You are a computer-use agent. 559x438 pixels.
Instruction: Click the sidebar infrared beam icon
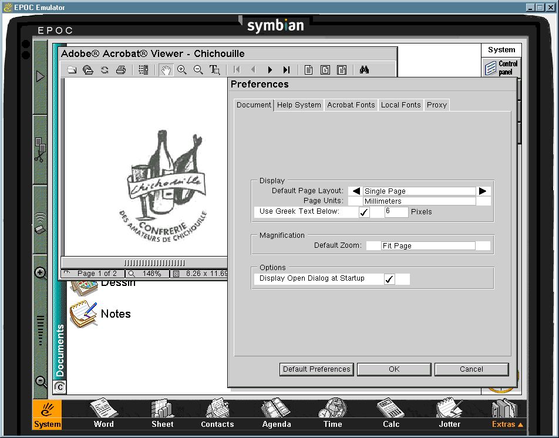pos(40,223)
